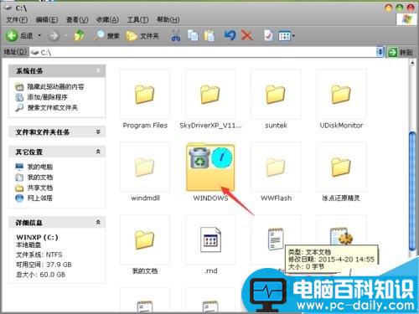The width and height of the screenshot is (419, 314).
Task: Open the 编辑(E) menu
Action: [x=47, y=20]
